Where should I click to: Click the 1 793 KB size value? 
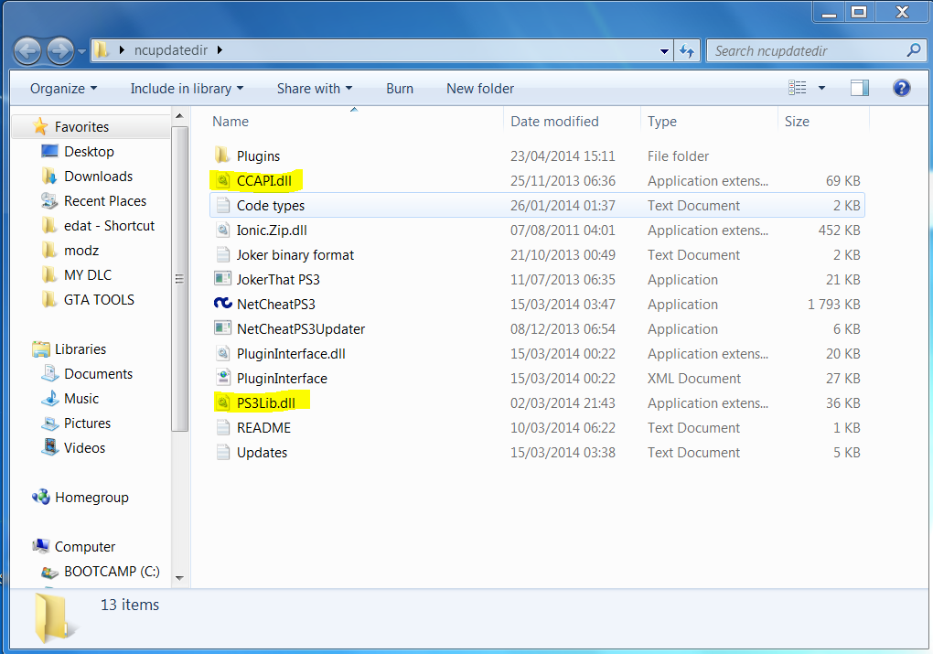(833, 304)
